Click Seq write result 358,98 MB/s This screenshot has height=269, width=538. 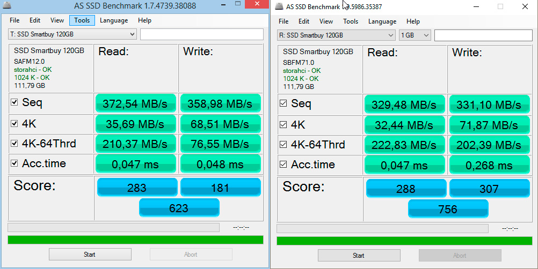pos(220,103)
